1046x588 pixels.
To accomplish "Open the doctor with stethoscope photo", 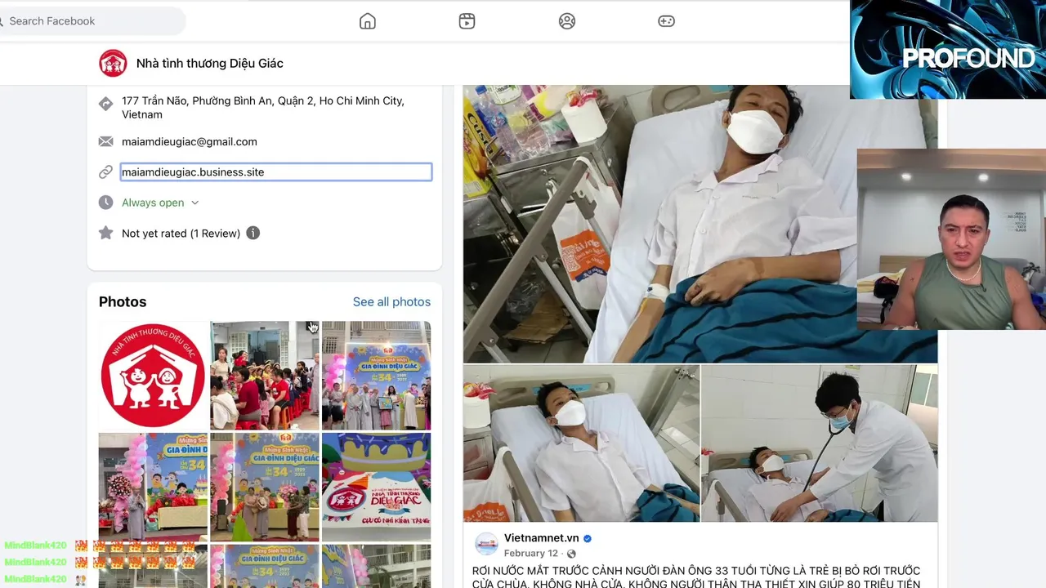I will pos(820,443).
